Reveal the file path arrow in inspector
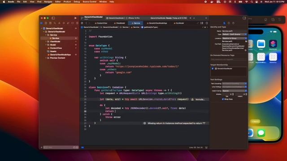 [245, 50]
